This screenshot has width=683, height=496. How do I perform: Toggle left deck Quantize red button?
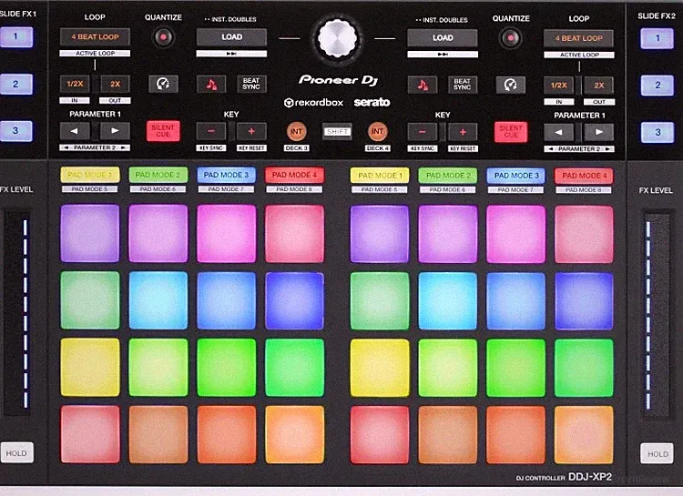click(163, 37)
